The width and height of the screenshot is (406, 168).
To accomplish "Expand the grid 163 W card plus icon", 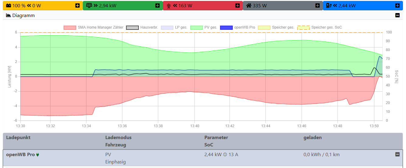I will pyautogui.click(x=237, y=5).
